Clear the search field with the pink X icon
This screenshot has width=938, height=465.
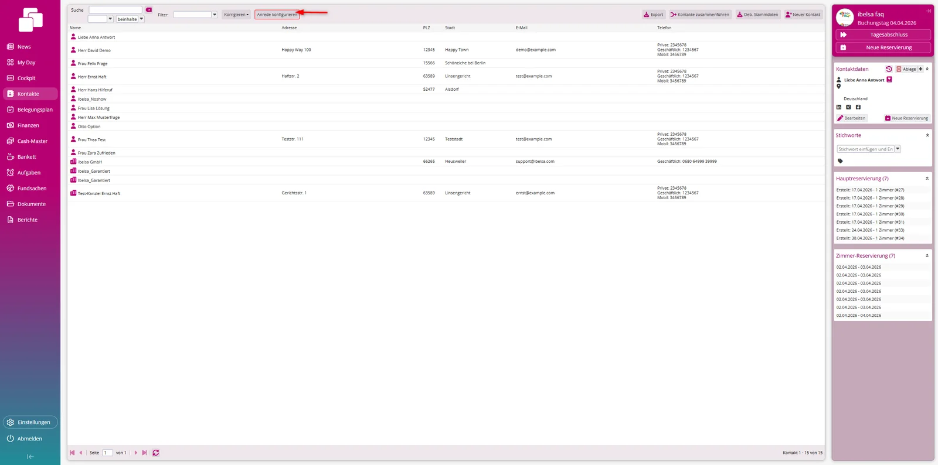tap(149, 10)
